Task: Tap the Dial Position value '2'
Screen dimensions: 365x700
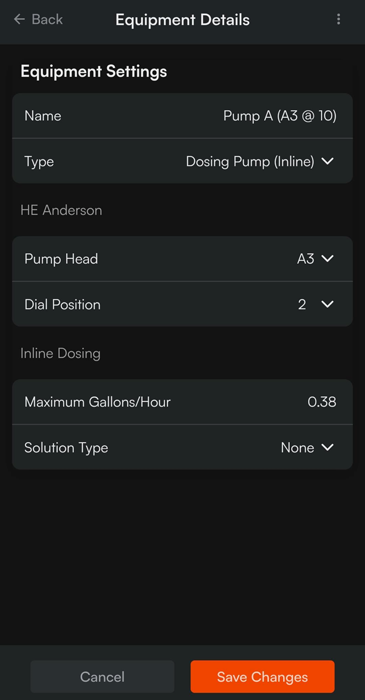Action: [x=302, y=304]
